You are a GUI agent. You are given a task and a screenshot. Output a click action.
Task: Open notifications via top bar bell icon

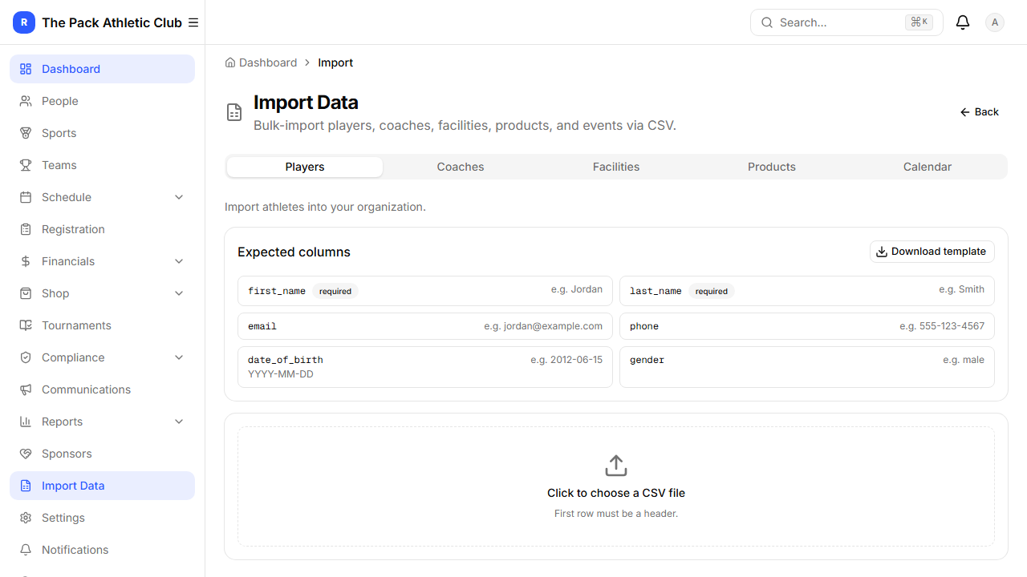click(x=963, y=22)
